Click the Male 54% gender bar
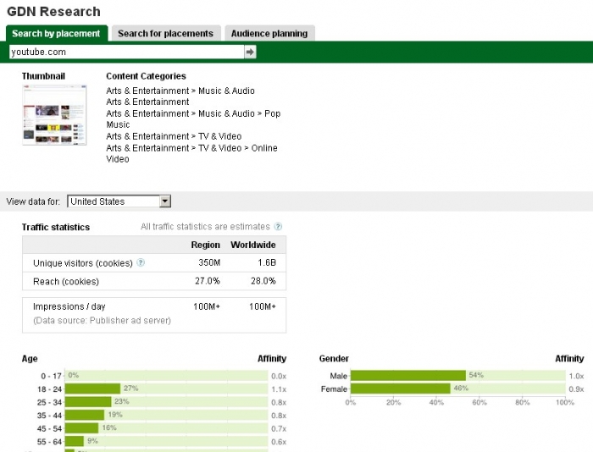 pyautogui.click(x=407, y=375)
